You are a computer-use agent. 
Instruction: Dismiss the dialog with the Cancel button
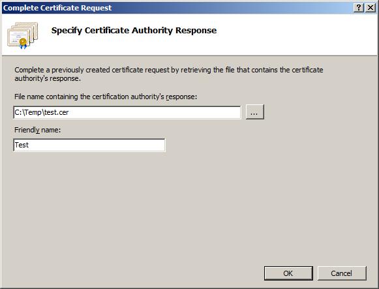click(342, 273)
